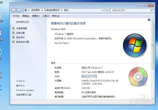Minimize the System window
Image resolution: width=158 pixels, height=110 pixels.
click(x=139, y=6)
